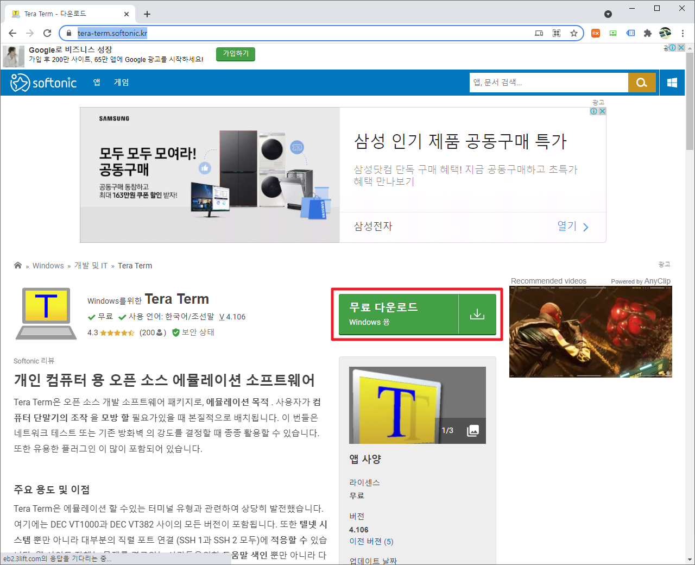This screenshot has height=565, width=695.
Task: Open the 앱 menu in Softonic header
Action: click(97, 83)
